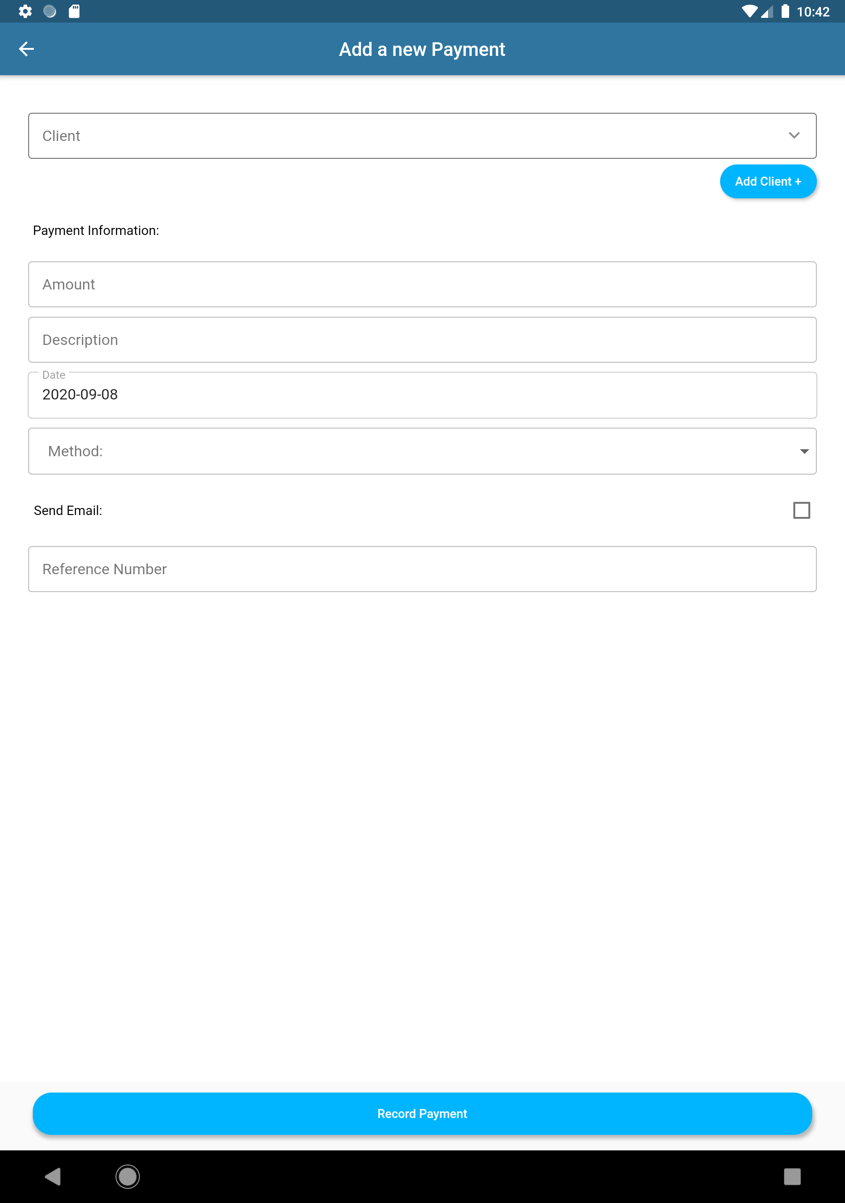Open the Client selection field
Viewport: 845px width, 1203px height.
coord(408,136)
